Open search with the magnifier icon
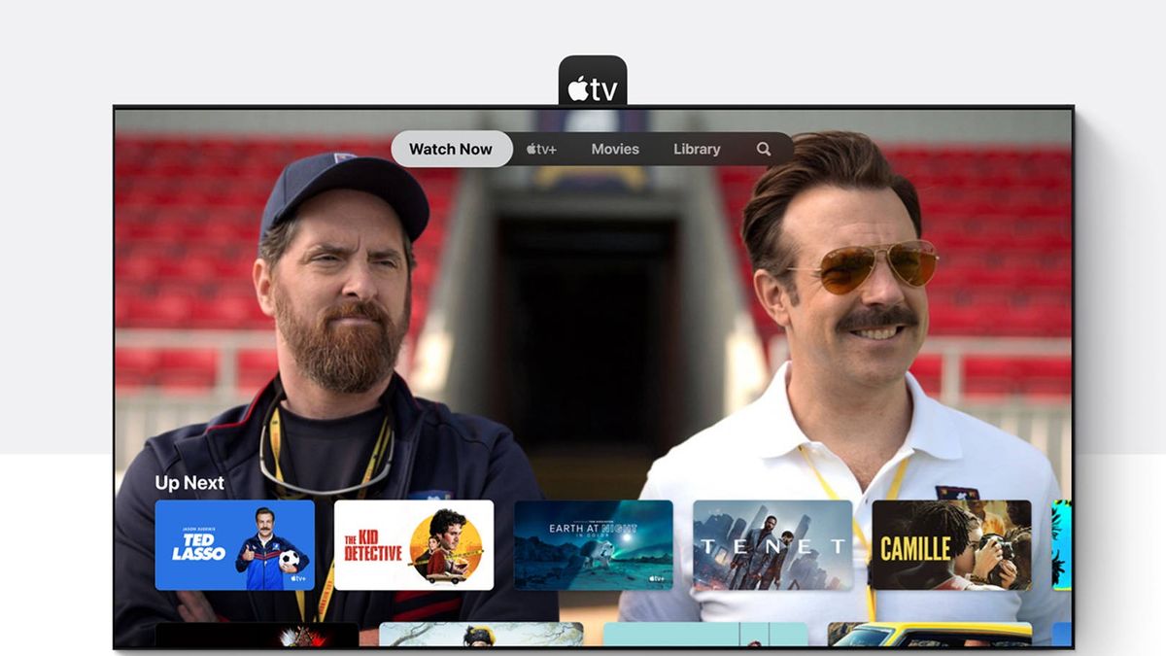Image resolution: width=1166 pixels, height=656 pixels. click(764, 149)
